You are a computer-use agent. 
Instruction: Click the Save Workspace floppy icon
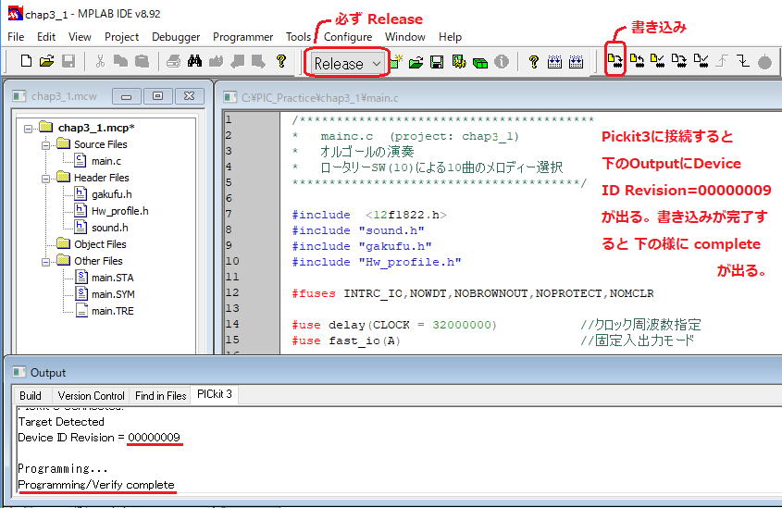(436, 63)
